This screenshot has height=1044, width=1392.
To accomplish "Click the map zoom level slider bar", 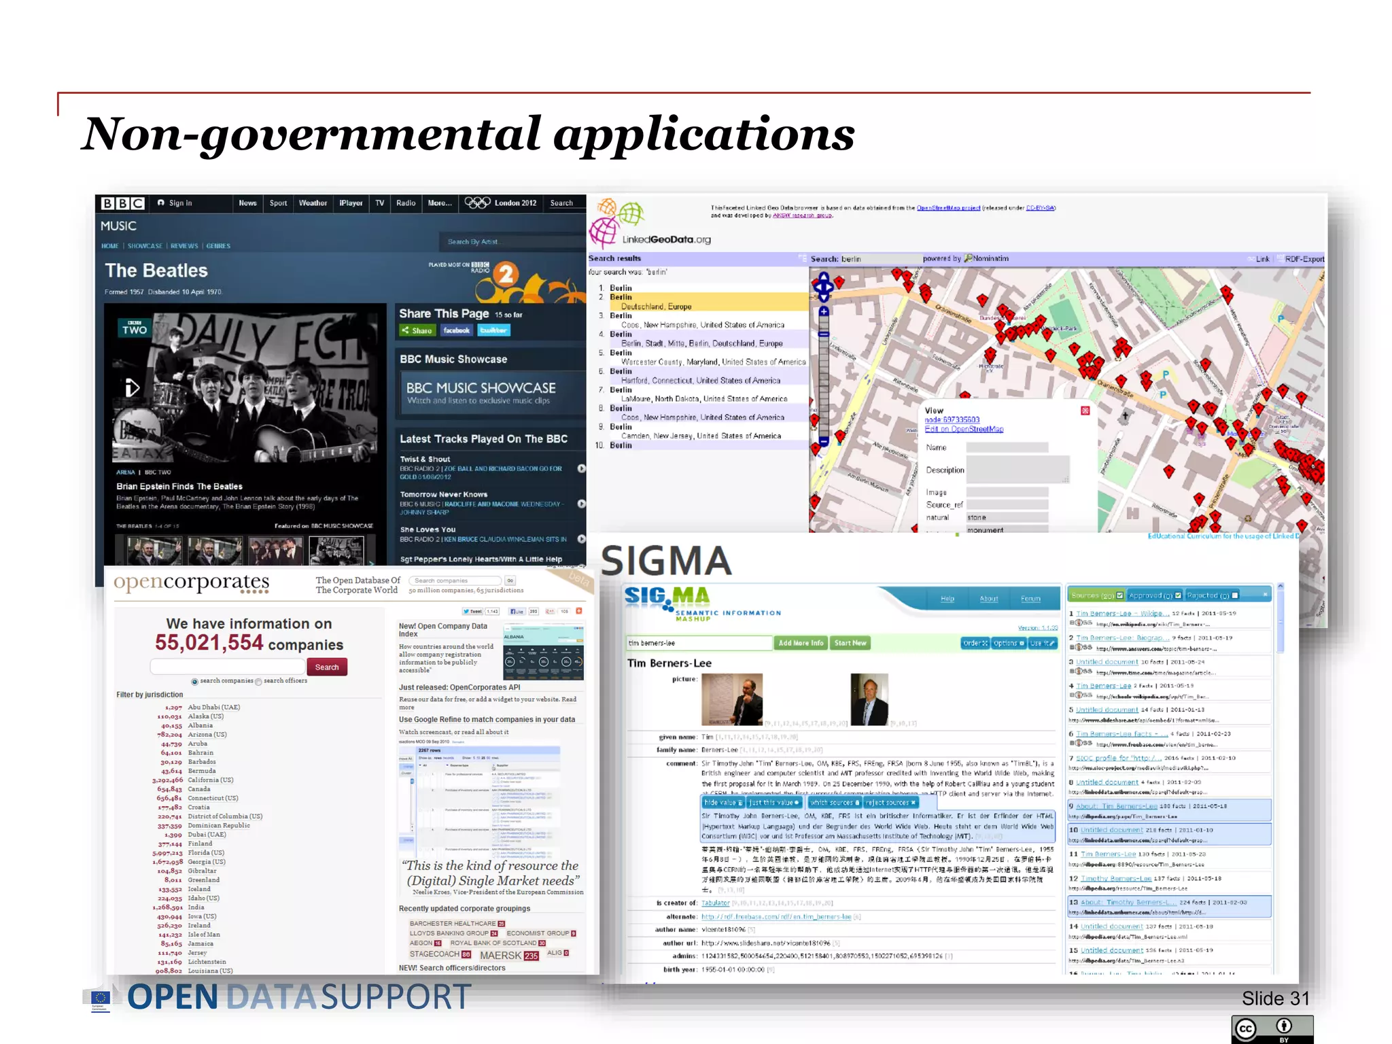I will click(824, 376).
